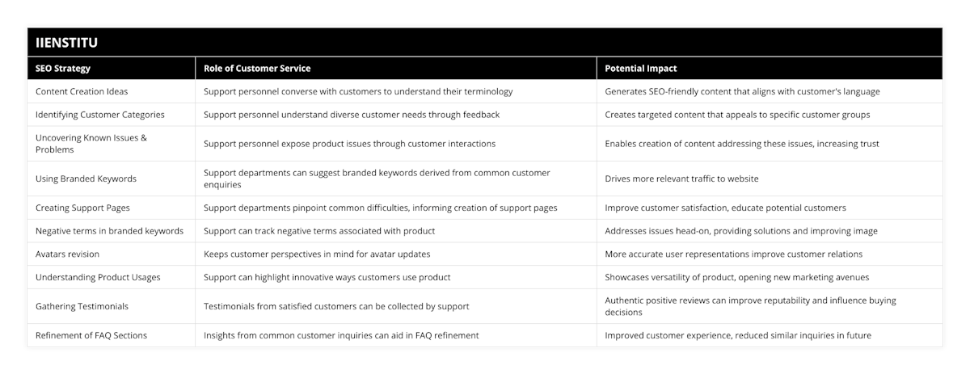Image resolution: width=970 pixels, height=374 pixels.
Task: Select the Negative terms in branded keywords cell
Action: tap(109, 231)
